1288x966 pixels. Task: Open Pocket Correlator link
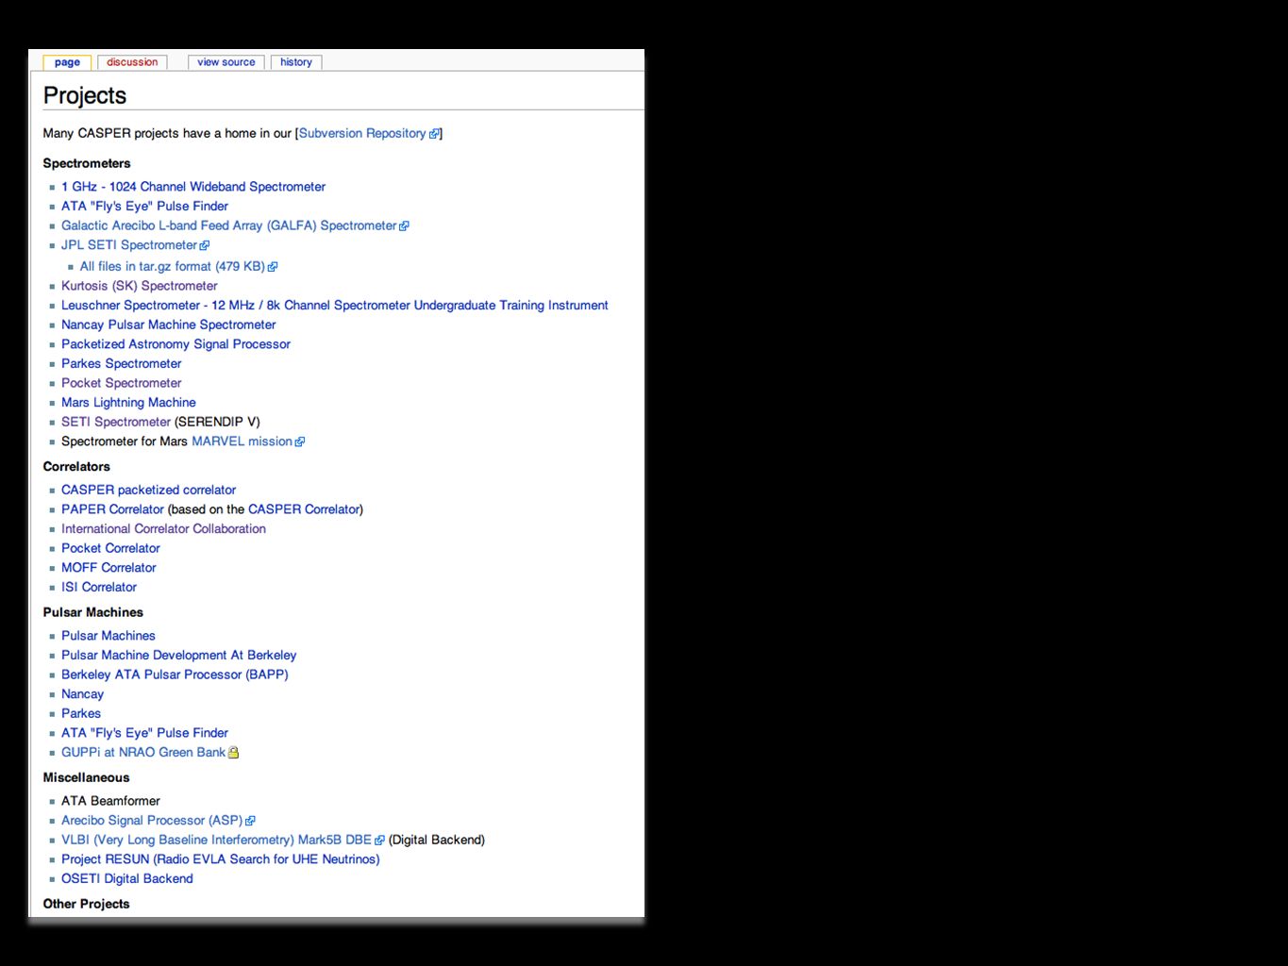[110, 548]
